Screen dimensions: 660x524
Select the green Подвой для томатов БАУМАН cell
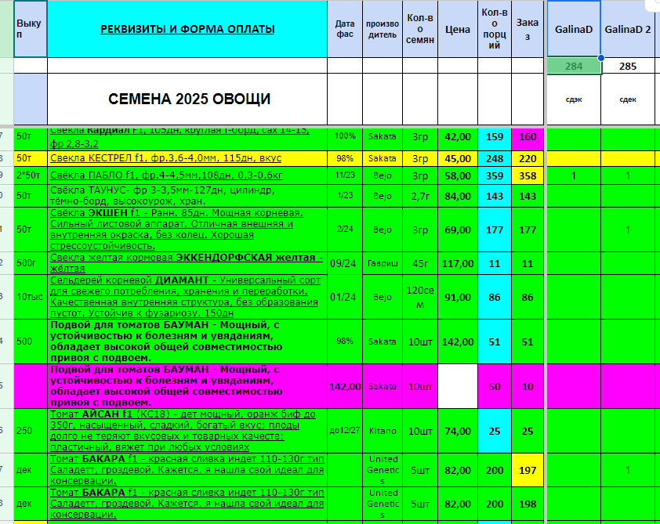click(187, 342)
